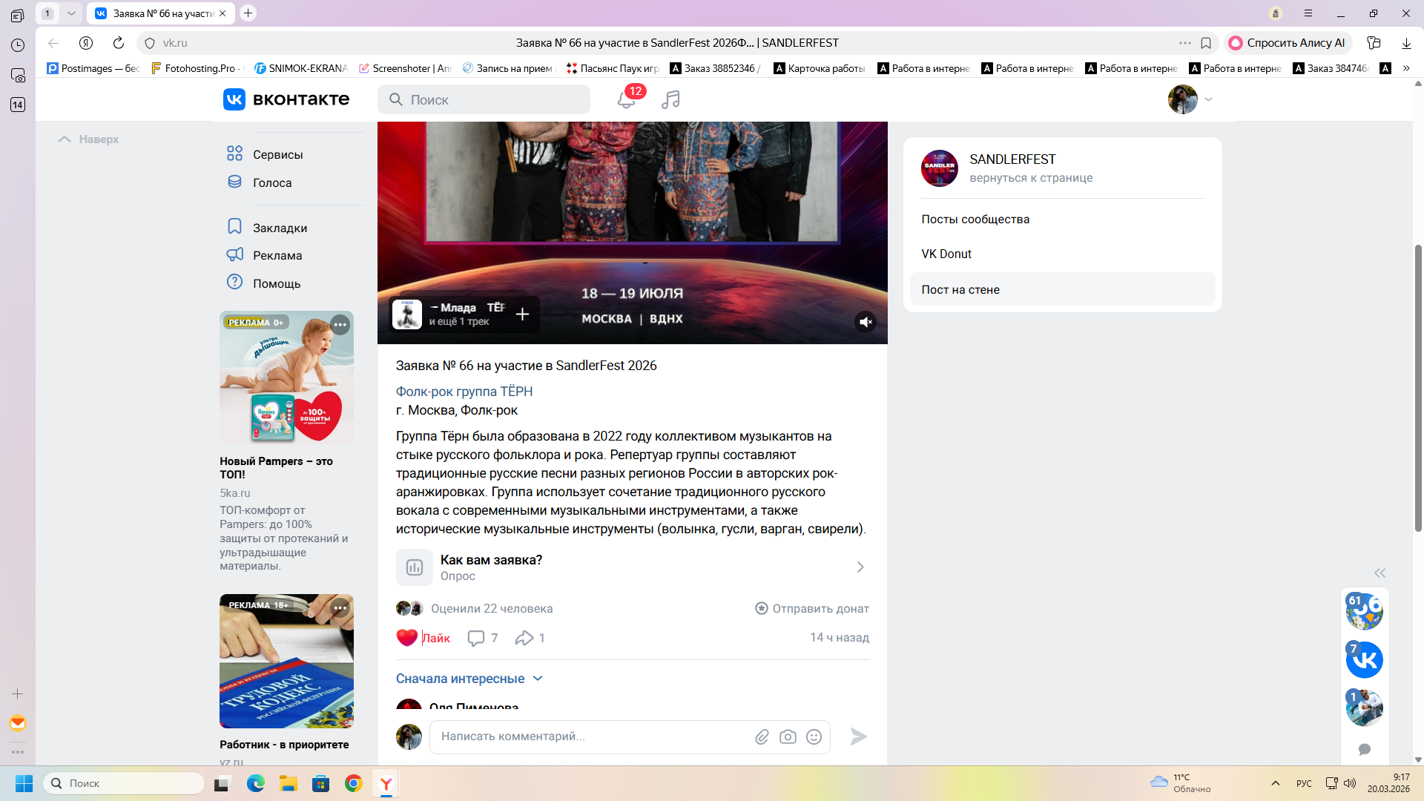Expand the Как вам заявка poll
The width and height of the screenshot is (1424, 801).
pos(632,567)
